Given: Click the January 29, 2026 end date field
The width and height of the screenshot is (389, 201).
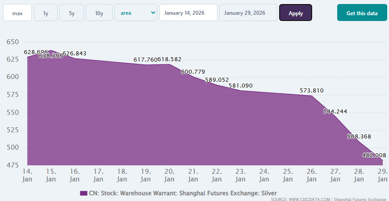Looking at the screenshot, I should (248, 13).
